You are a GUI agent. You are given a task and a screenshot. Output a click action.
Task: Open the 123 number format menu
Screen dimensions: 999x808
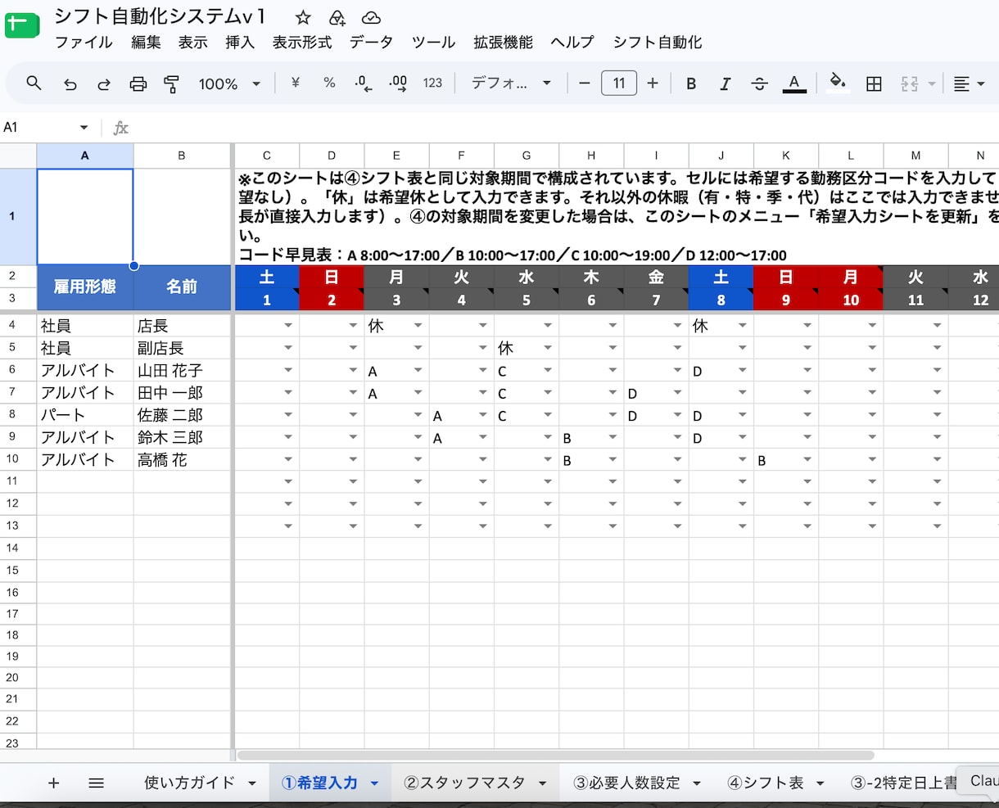(432, 83)
